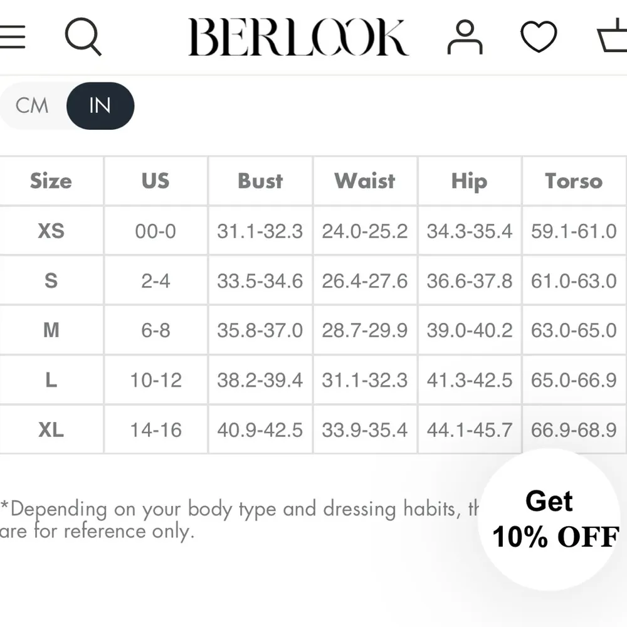Click the Waist column header
This screenshot has height=627, width=627.
coord(365,181)
